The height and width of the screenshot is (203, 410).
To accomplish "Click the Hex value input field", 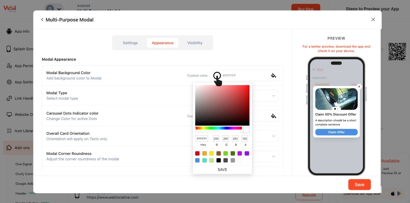I will coord(202,139).
